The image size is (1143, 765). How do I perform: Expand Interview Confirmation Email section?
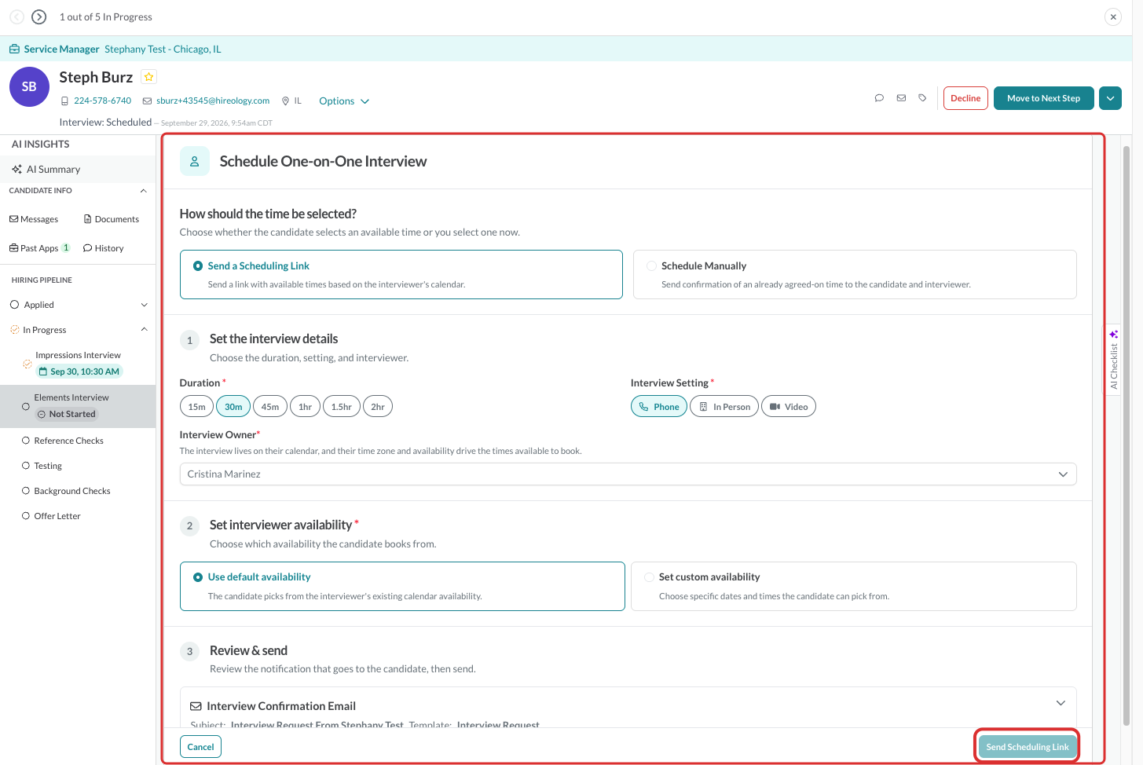click(x=1061, y=703)
